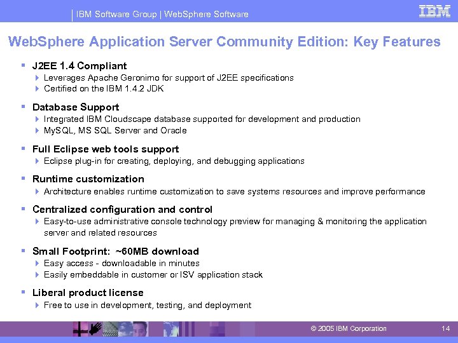
Task: Click "Easily embeddable in customer or ISV application stack"
Action: (153, 275)
